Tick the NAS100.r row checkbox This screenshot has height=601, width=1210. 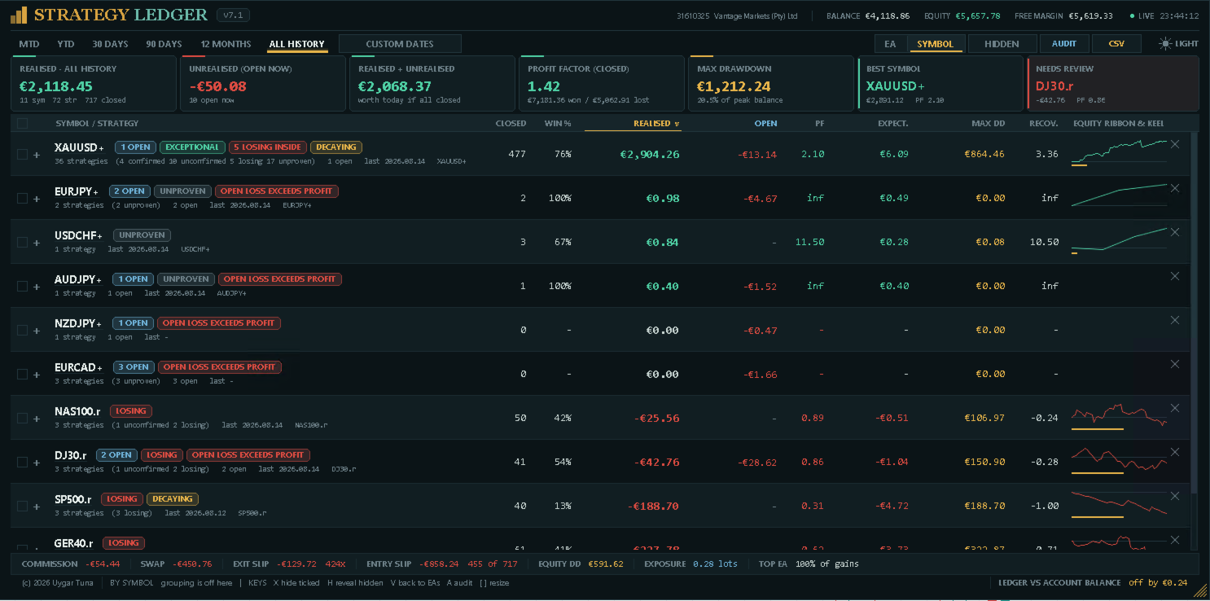click(22, 418)
